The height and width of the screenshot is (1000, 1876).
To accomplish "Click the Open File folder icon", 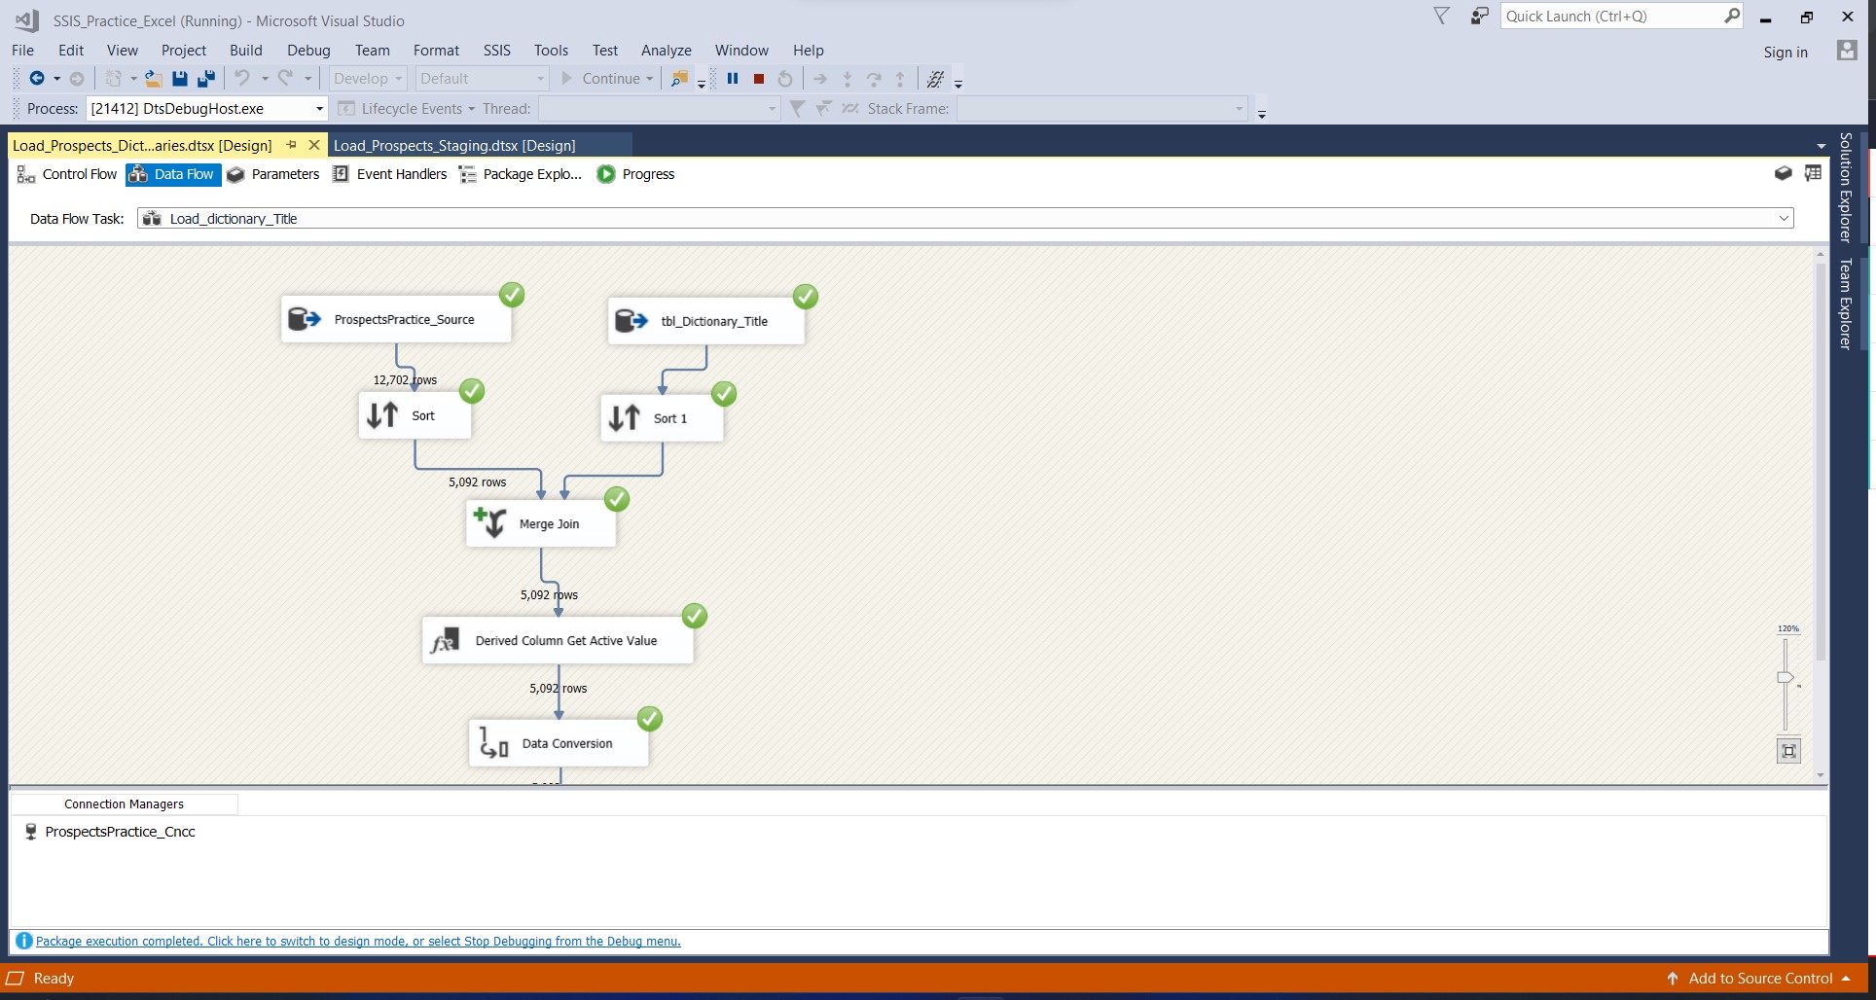I will pos(153,79).
